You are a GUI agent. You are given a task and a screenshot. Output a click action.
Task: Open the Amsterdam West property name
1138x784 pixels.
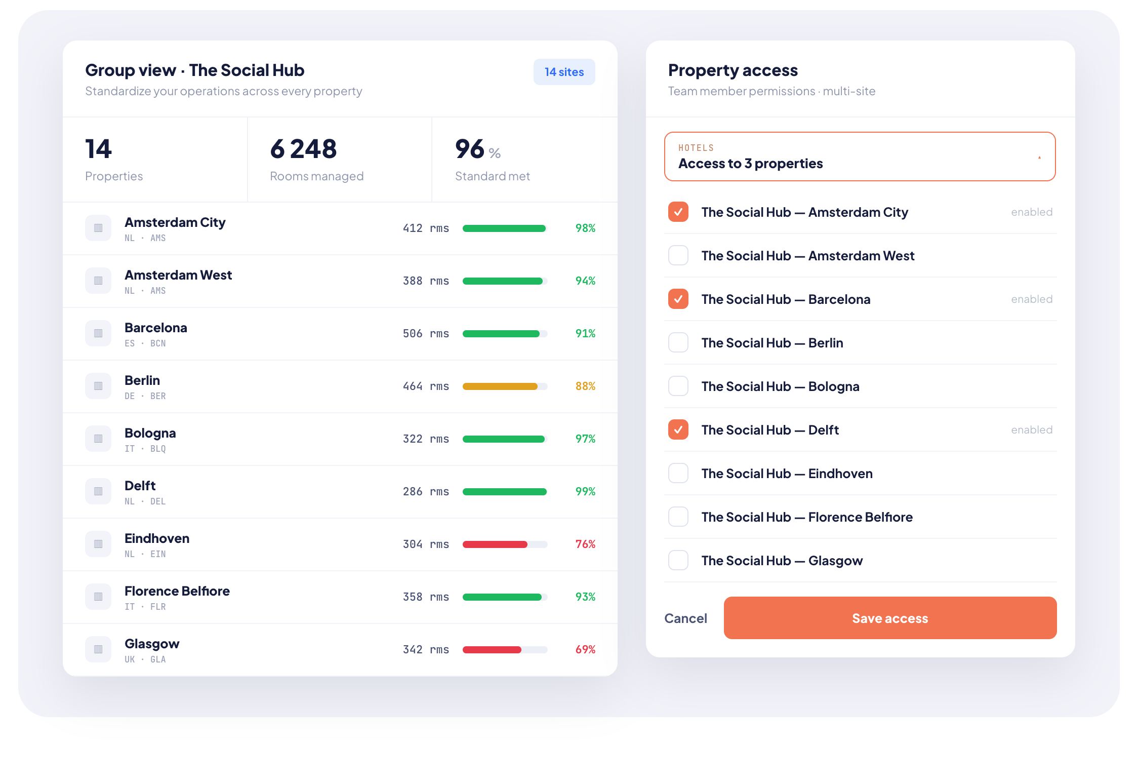pos(178,275)
